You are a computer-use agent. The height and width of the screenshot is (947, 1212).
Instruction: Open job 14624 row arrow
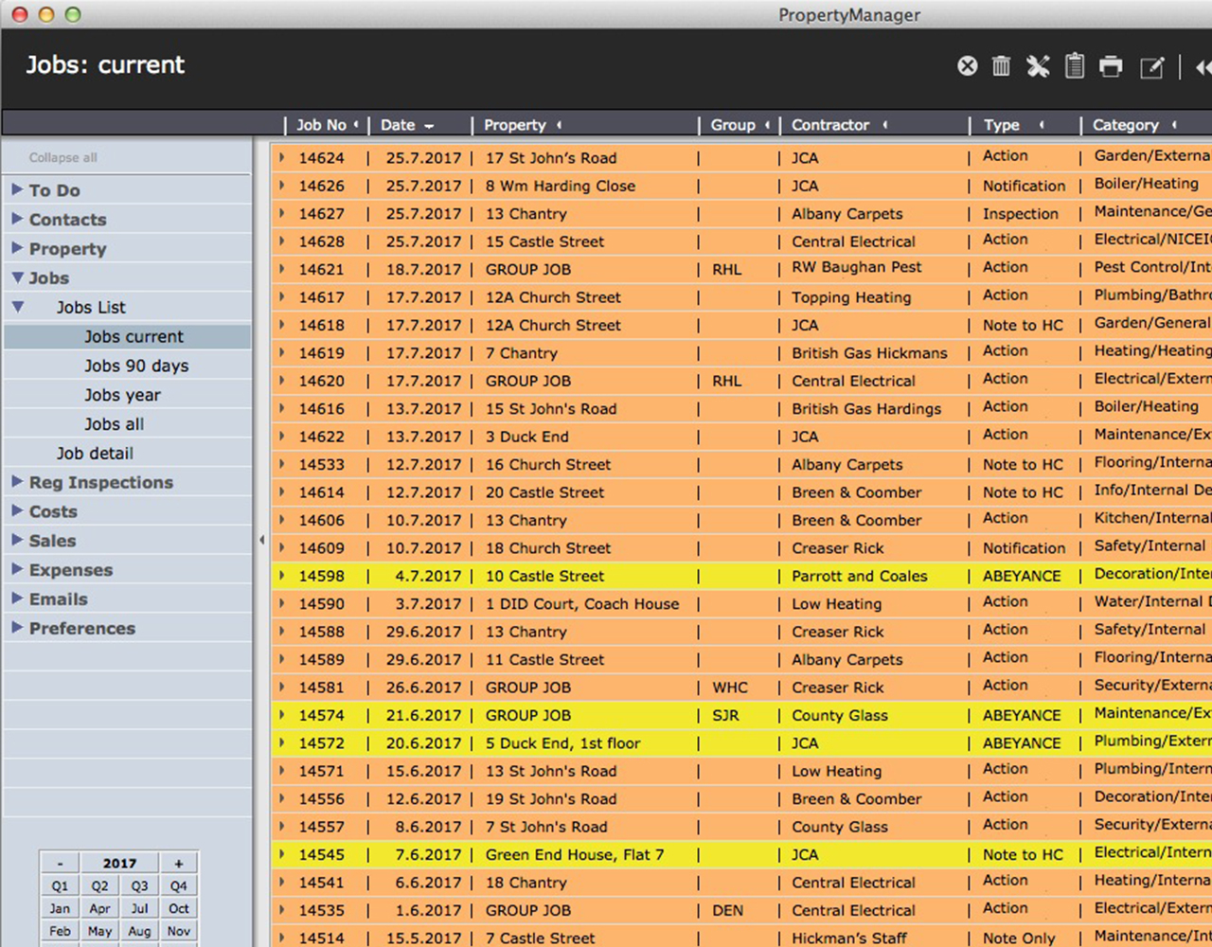[281, 157]
